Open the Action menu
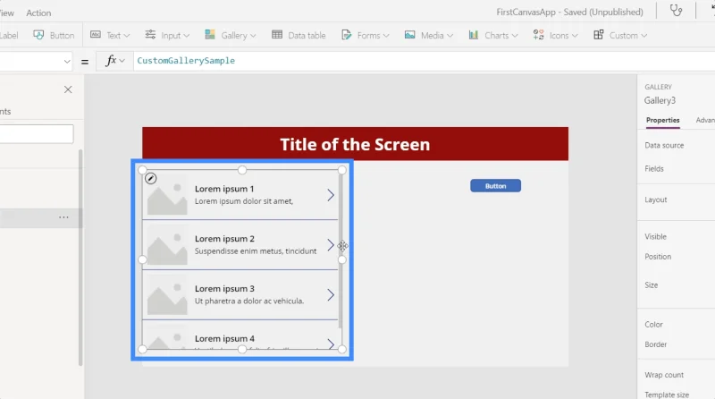The image size is (715, 399). pyautogui.click(x=38, y=13)
